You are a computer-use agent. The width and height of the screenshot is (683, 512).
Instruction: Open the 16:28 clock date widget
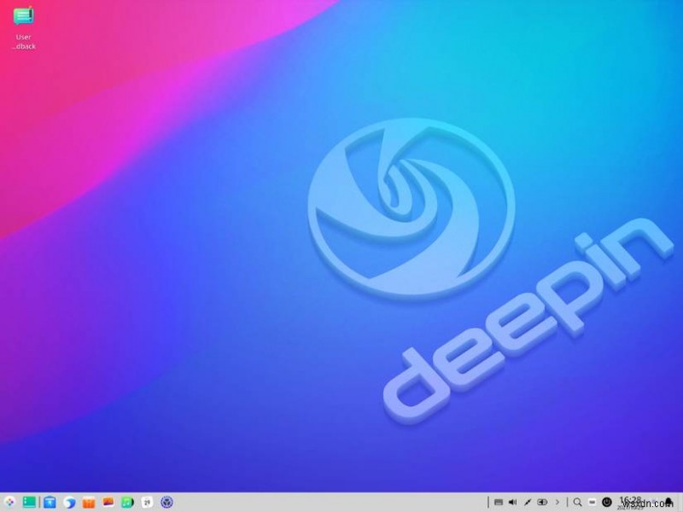630,503
